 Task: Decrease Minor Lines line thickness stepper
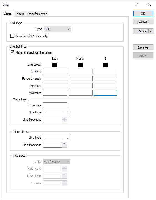point(64,146)
